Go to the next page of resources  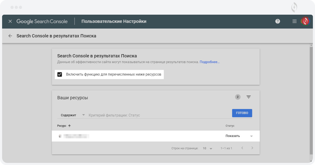click(x=252, y=148)
